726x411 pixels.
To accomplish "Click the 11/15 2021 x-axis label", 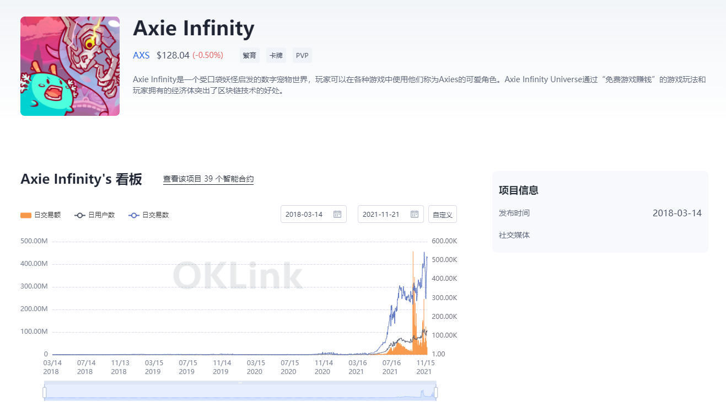I will [424, 367].
